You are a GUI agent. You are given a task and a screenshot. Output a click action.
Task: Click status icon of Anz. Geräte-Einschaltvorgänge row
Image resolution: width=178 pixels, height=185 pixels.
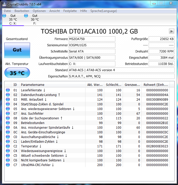(8, 132)
